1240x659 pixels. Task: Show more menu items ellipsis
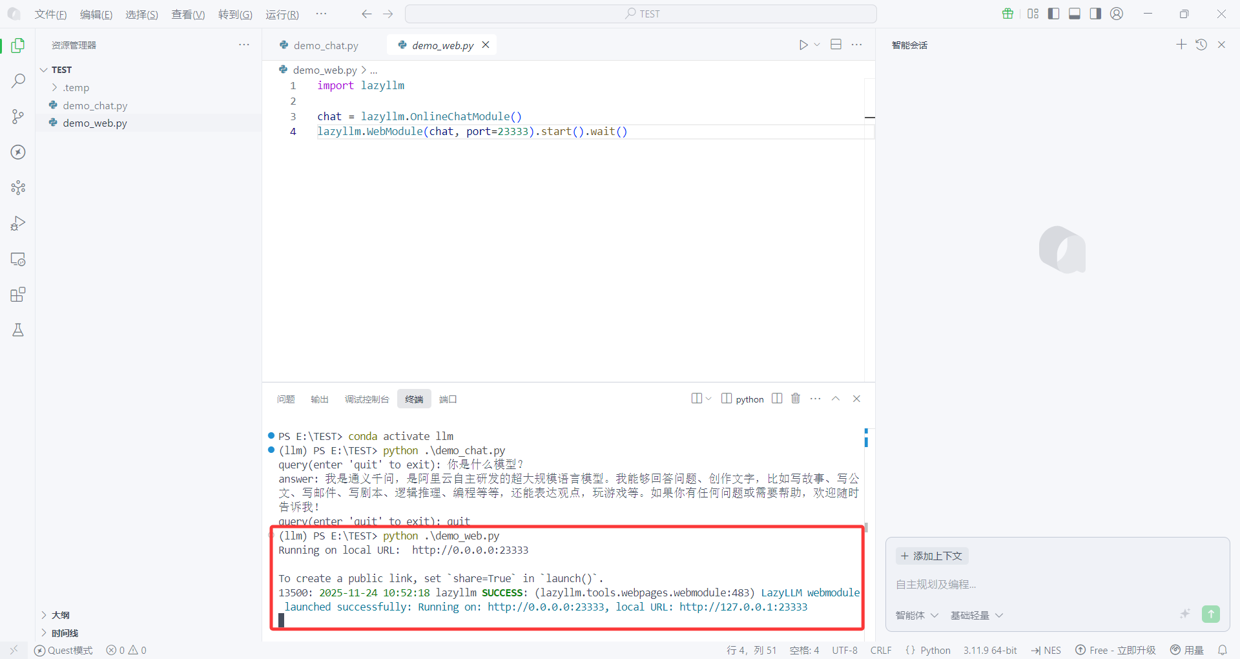(321, 14)
